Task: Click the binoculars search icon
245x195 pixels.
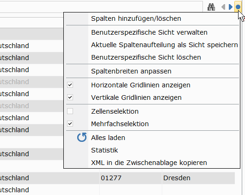Action: tap(211, 7)
